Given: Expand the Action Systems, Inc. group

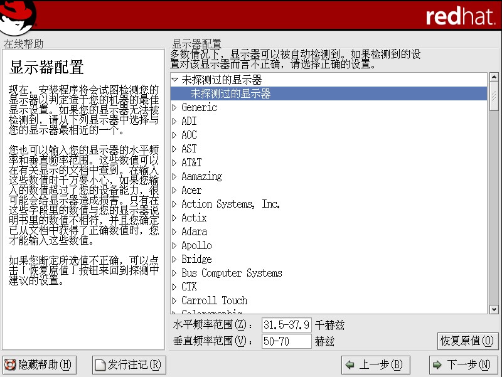Looking at the screenshot, I should pyautogui.click(x=174, y=204).
